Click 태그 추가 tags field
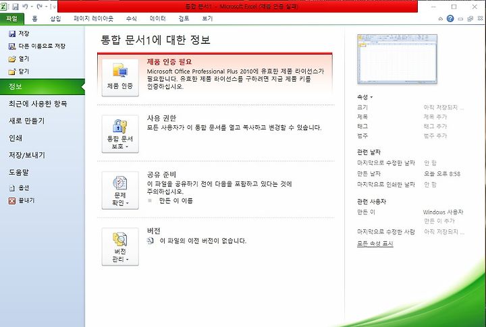 pyautogui.click(x=435, y=126)
